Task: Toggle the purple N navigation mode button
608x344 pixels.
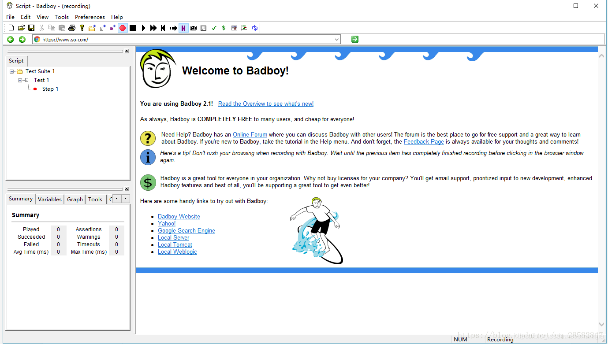Action: pyautogui.click(x=183, y=28)
